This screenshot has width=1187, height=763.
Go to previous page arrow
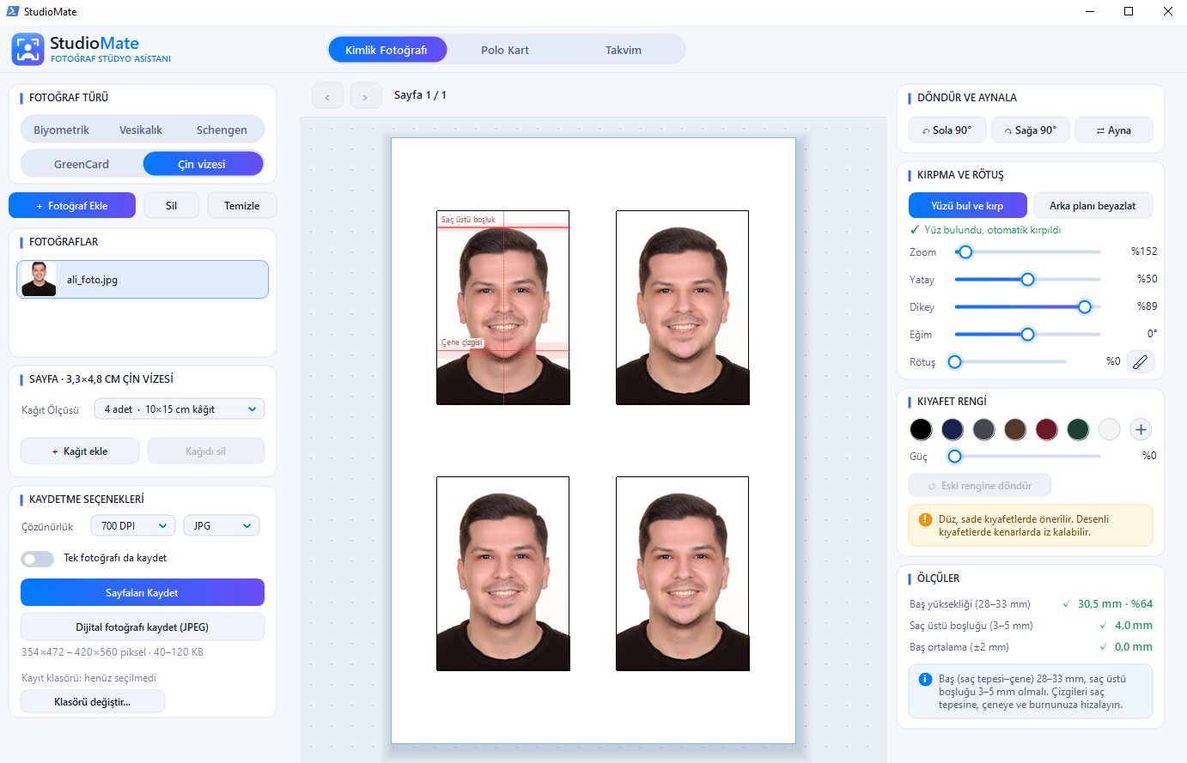pos(327,96)
